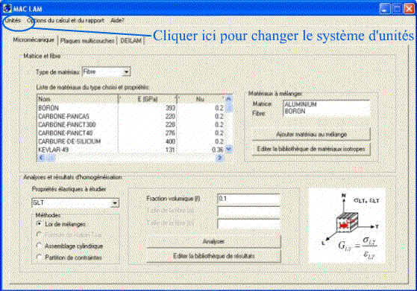The height and width of the screenshot is (291, 417).
Task: Click Ajouter matériau au mélange button
Action: coord(311,134)
